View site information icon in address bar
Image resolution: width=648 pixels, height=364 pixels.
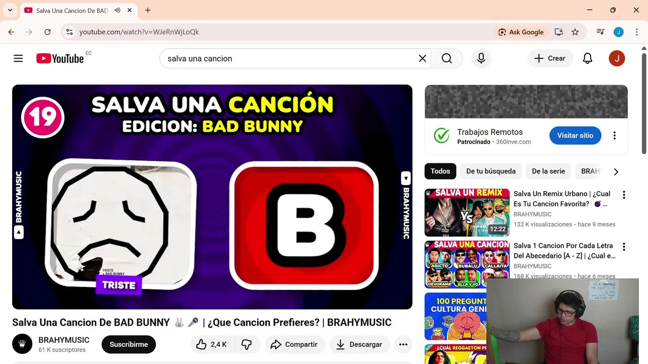coord(69,32)
